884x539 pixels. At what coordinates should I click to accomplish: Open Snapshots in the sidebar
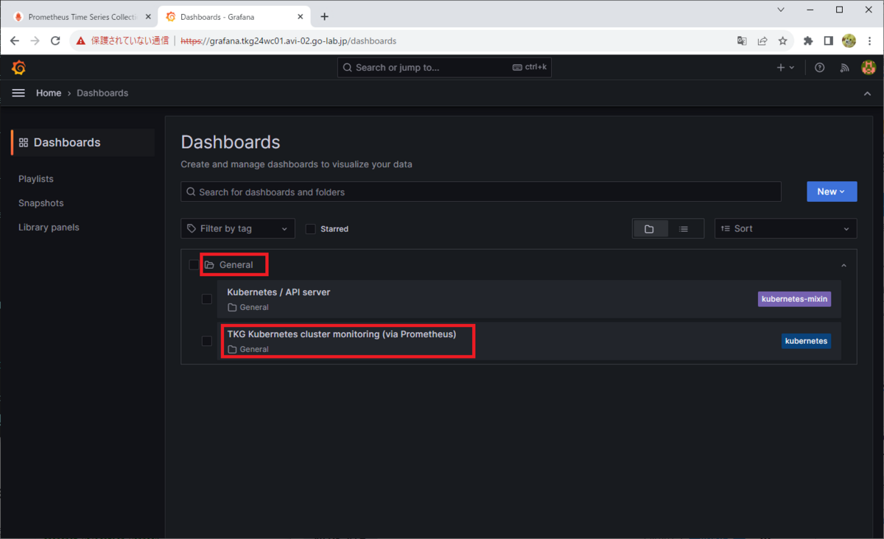41,203
